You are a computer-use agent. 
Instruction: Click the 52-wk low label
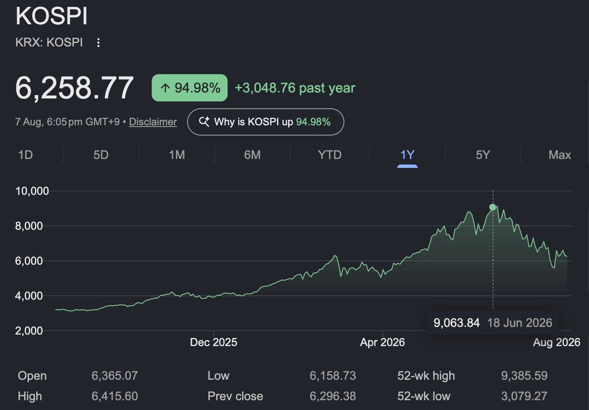click(x=424, y=396)
